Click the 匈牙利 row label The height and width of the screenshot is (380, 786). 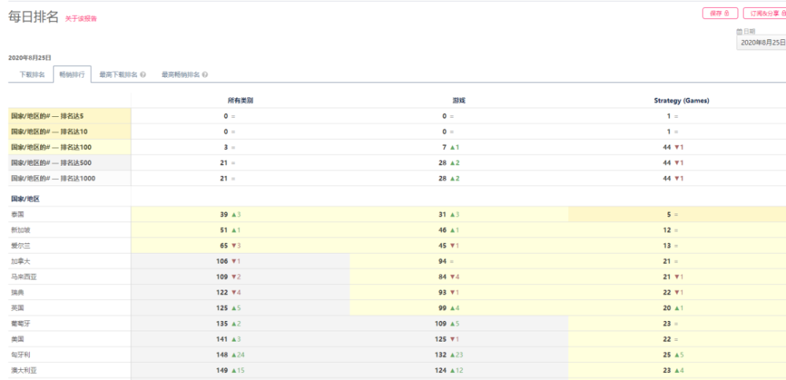(20, 356)
